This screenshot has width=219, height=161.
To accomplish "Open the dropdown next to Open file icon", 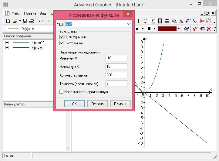I will [20, 21].
